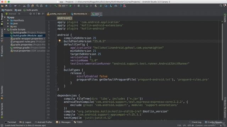Viewport: 227px width, 127px height.
Task: Click the Projects breadcrumb
Action: pyautogui.click(x=7, y=10)
